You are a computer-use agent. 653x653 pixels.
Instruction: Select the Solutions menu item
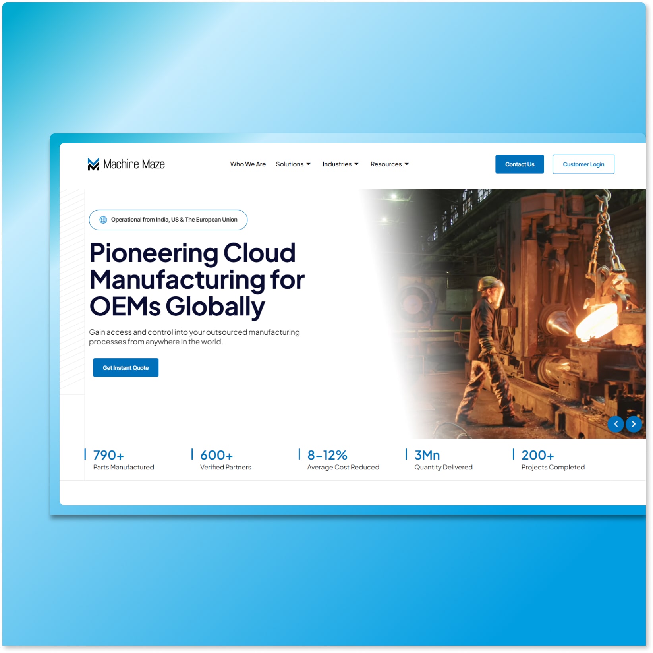pyautogui.click(x=290, y=164)
